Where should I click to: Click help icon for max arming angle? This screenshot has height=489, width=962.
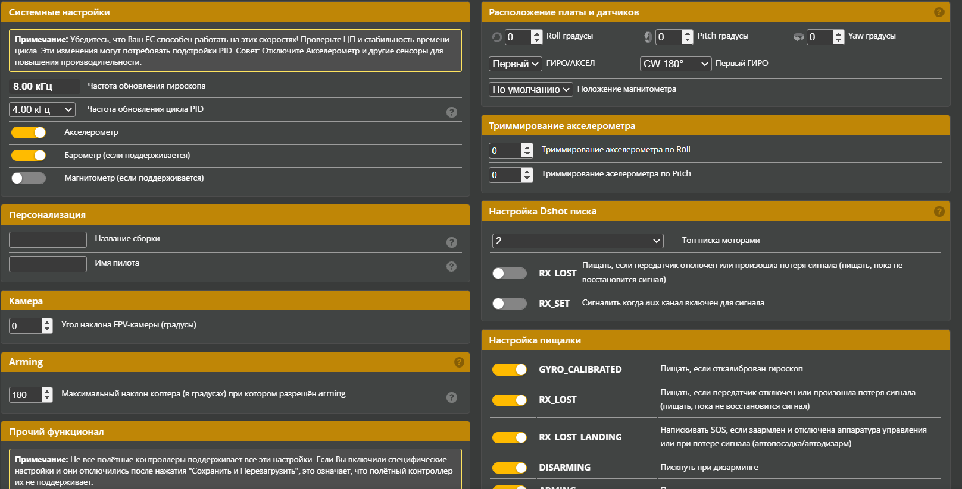click(x=452, y=397)
